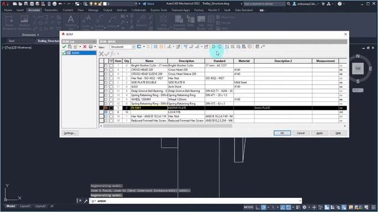Click the scroll-right arrow of BOM table
Screen dimensions: 378x212
coord(345,125)
